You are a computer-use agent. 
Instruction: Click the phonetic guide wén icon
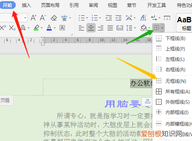pyautogui.click(x=64, y=18)
